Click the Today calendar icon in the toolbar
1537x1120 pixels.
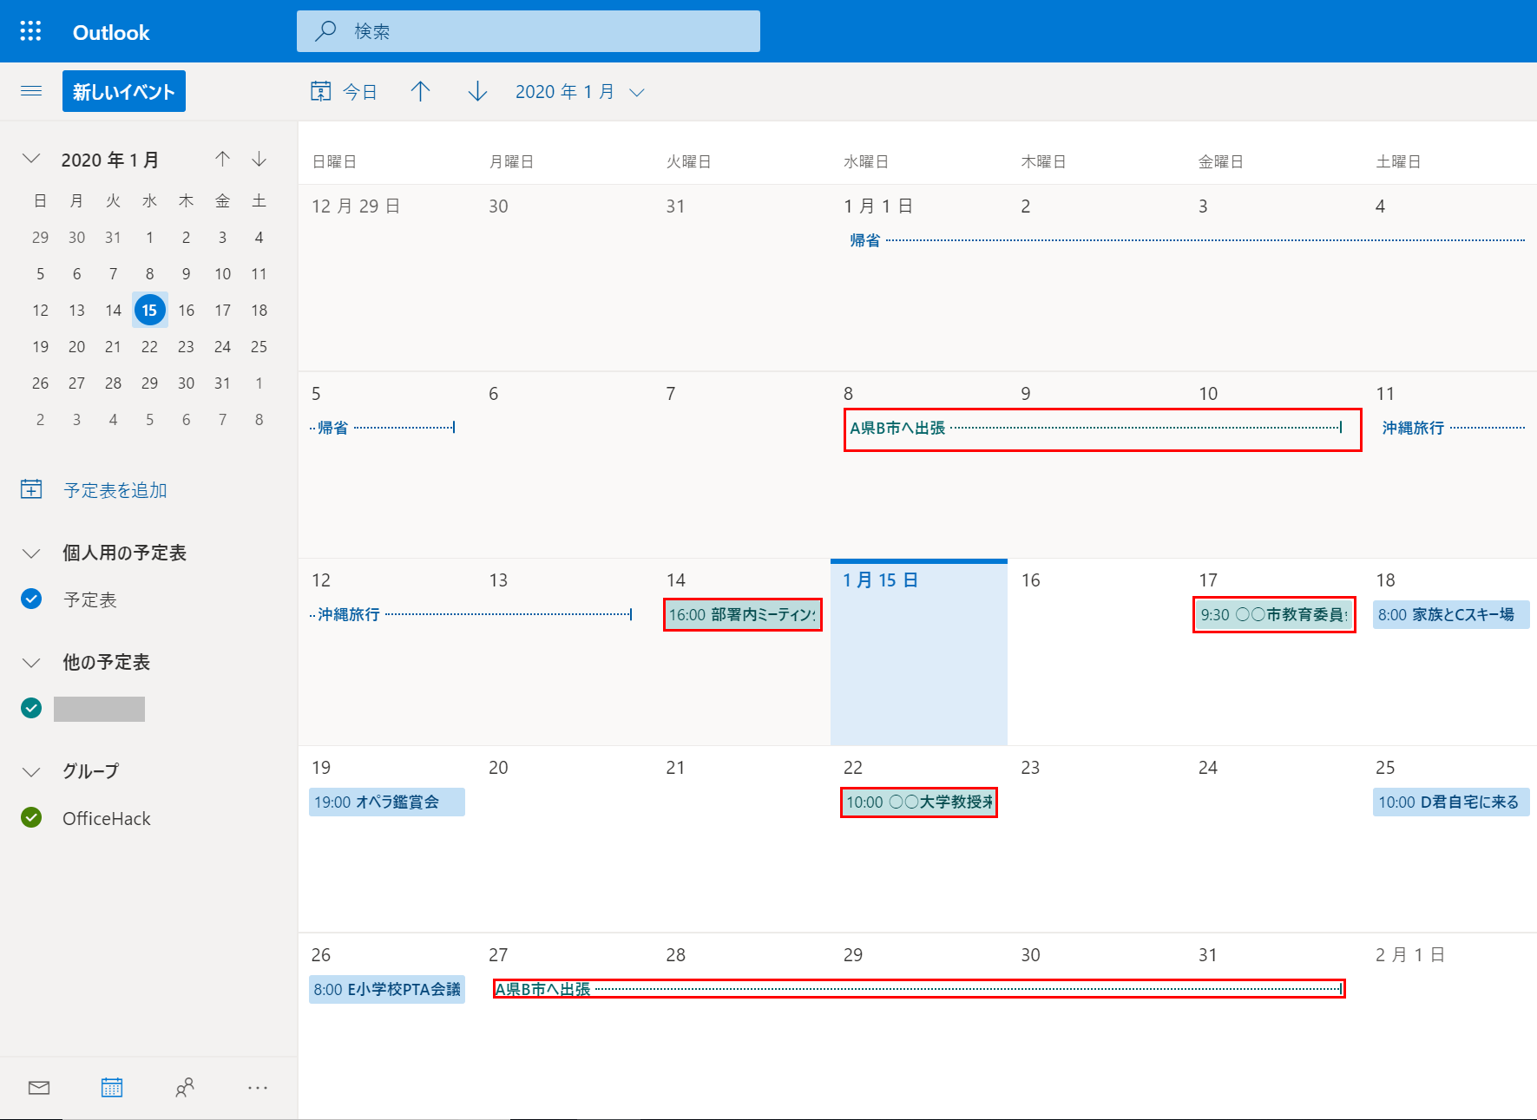pos(321,91)
